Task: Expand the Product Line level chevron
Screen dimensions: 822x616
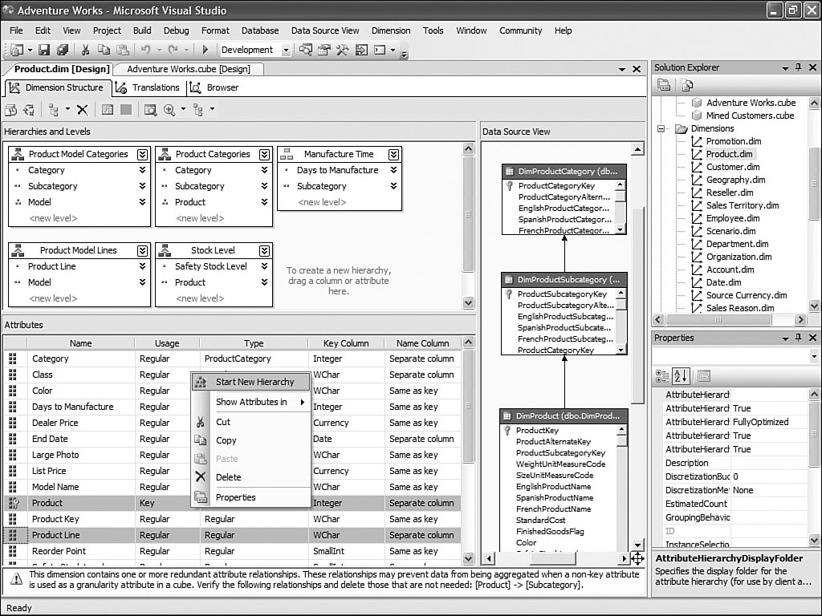Action: click(142, 266)
